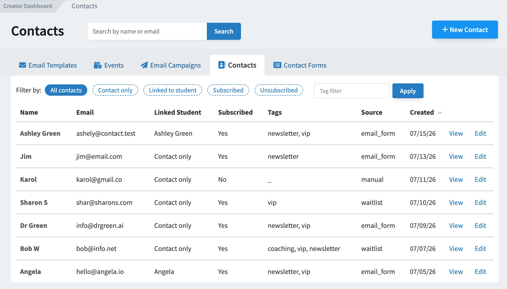Click the Email Templates envelope icon
Screen dimensions: 507x289
tap(23, 65)
